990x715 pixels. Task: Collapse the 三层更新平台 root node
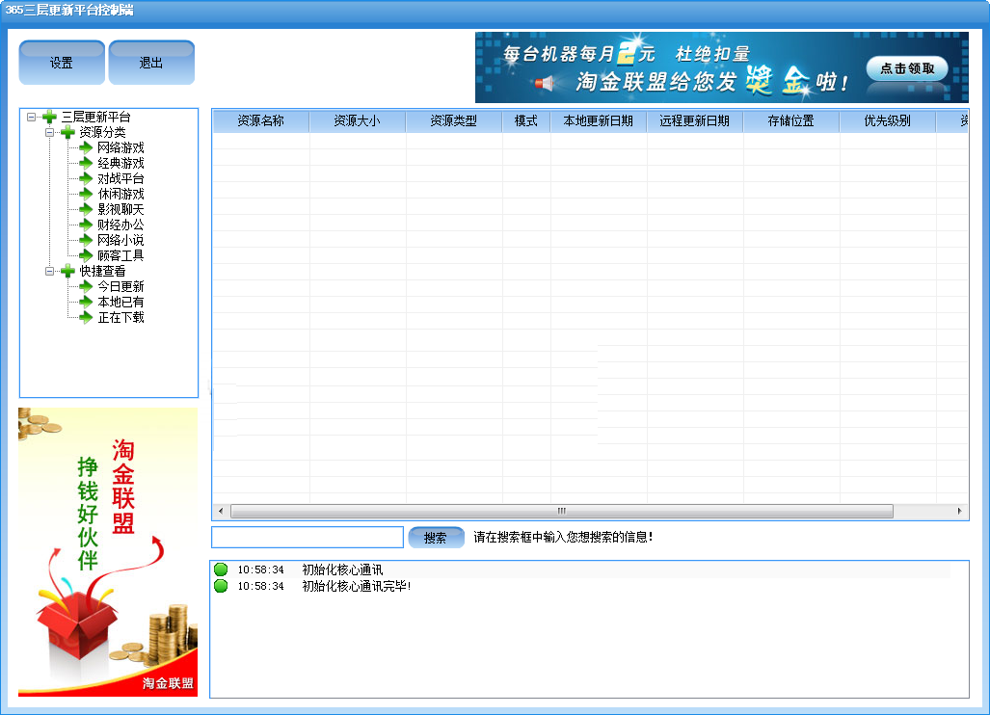31,117
